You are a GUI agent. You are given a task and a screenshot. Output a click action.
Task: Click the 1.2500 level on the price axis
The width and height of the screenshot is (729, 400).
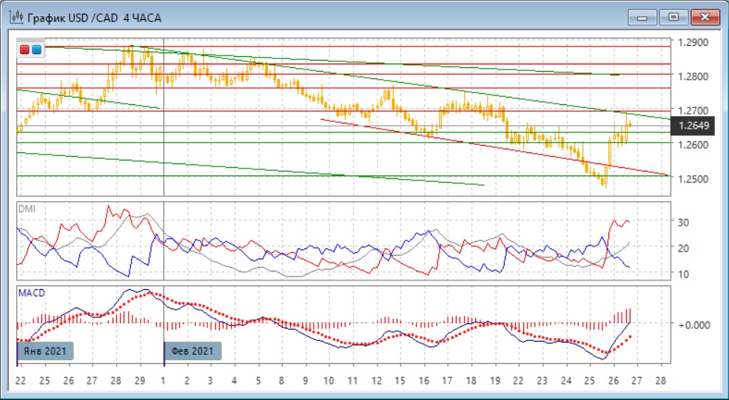pyautogui.click(x=693, y=179)
